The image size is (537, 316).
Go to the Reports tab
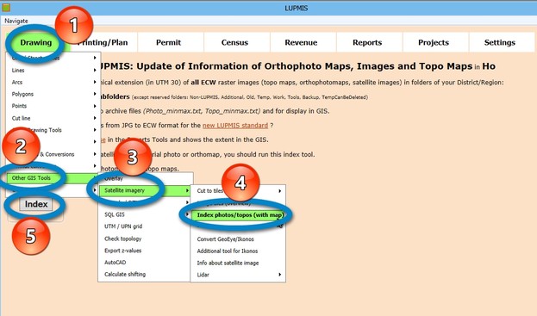point(367,42)
